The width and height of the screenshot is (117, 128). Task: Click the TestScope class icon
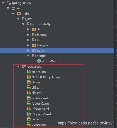pos(39,61)
